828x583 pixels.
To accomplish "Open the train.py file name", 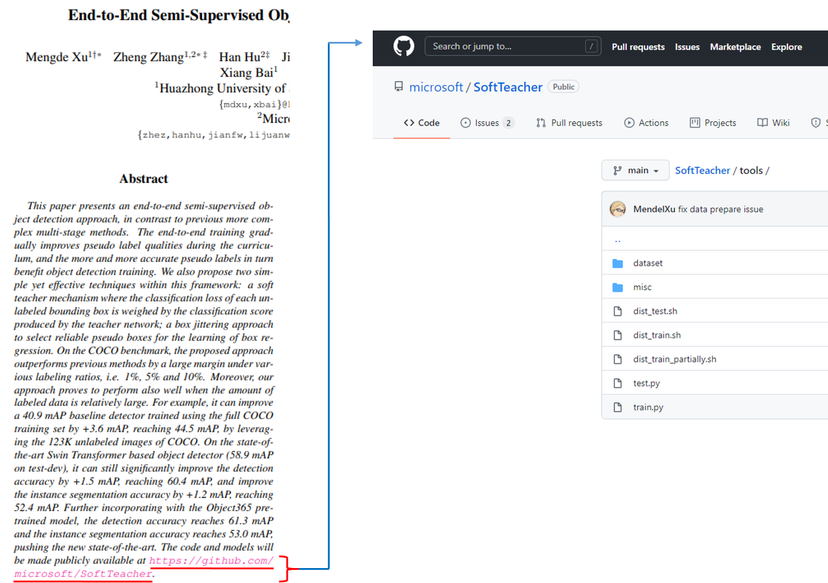I will [649, 407].
